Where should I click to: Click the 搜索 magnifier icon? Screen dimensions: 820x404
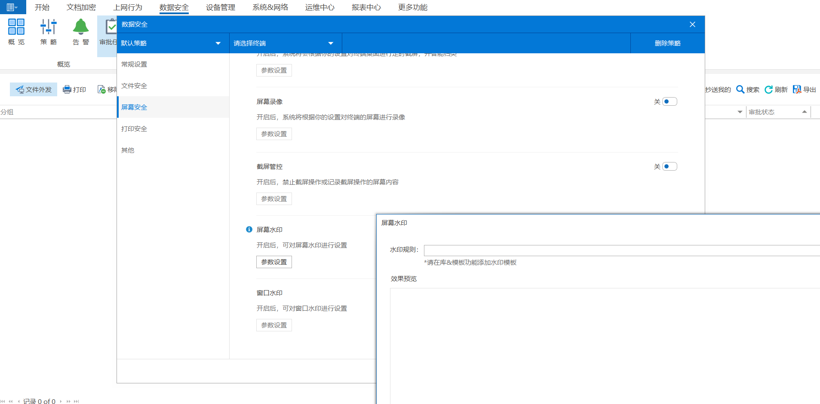coord(740,89)
